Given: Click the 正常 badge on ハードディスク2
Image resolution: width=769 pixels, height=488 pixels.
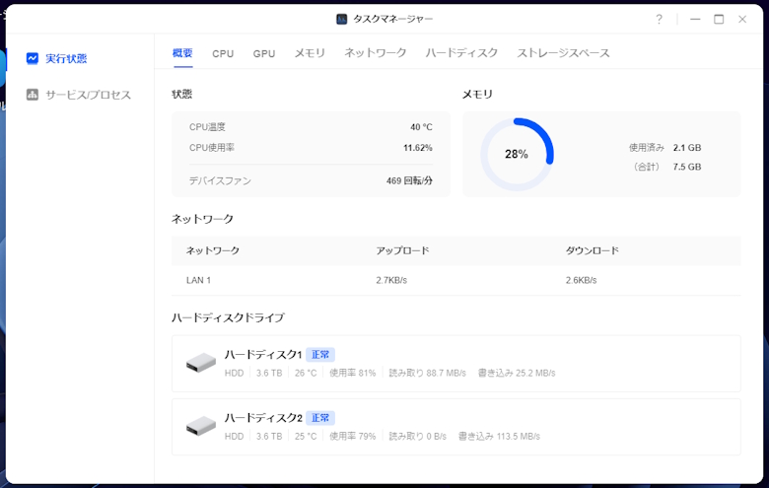Looking at the screenshot, I should 319,418.
